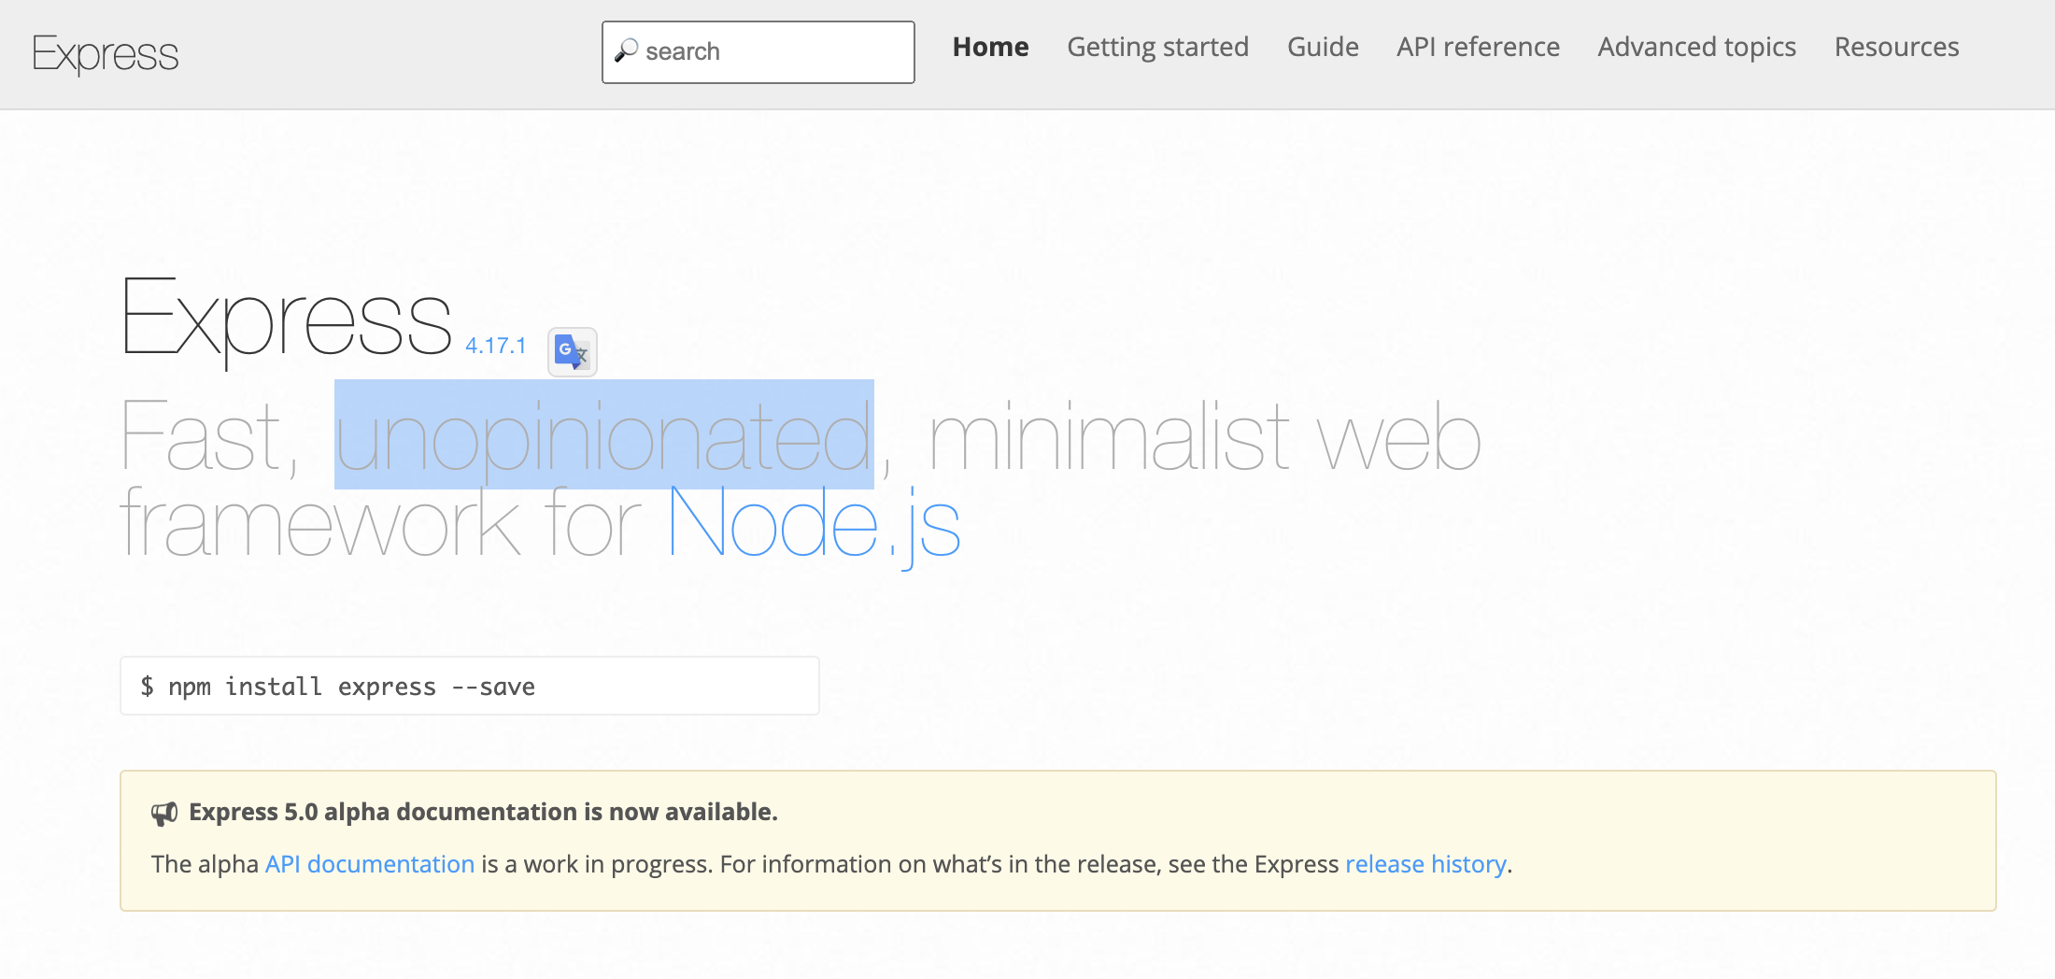Viewport: 2055px width, 979px height.
Task: Go to the Home menu item
Action: [991, 47]
